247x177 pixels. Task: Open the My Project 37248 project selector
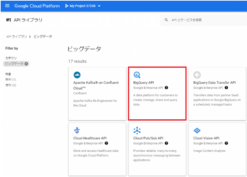coord(83,6)
